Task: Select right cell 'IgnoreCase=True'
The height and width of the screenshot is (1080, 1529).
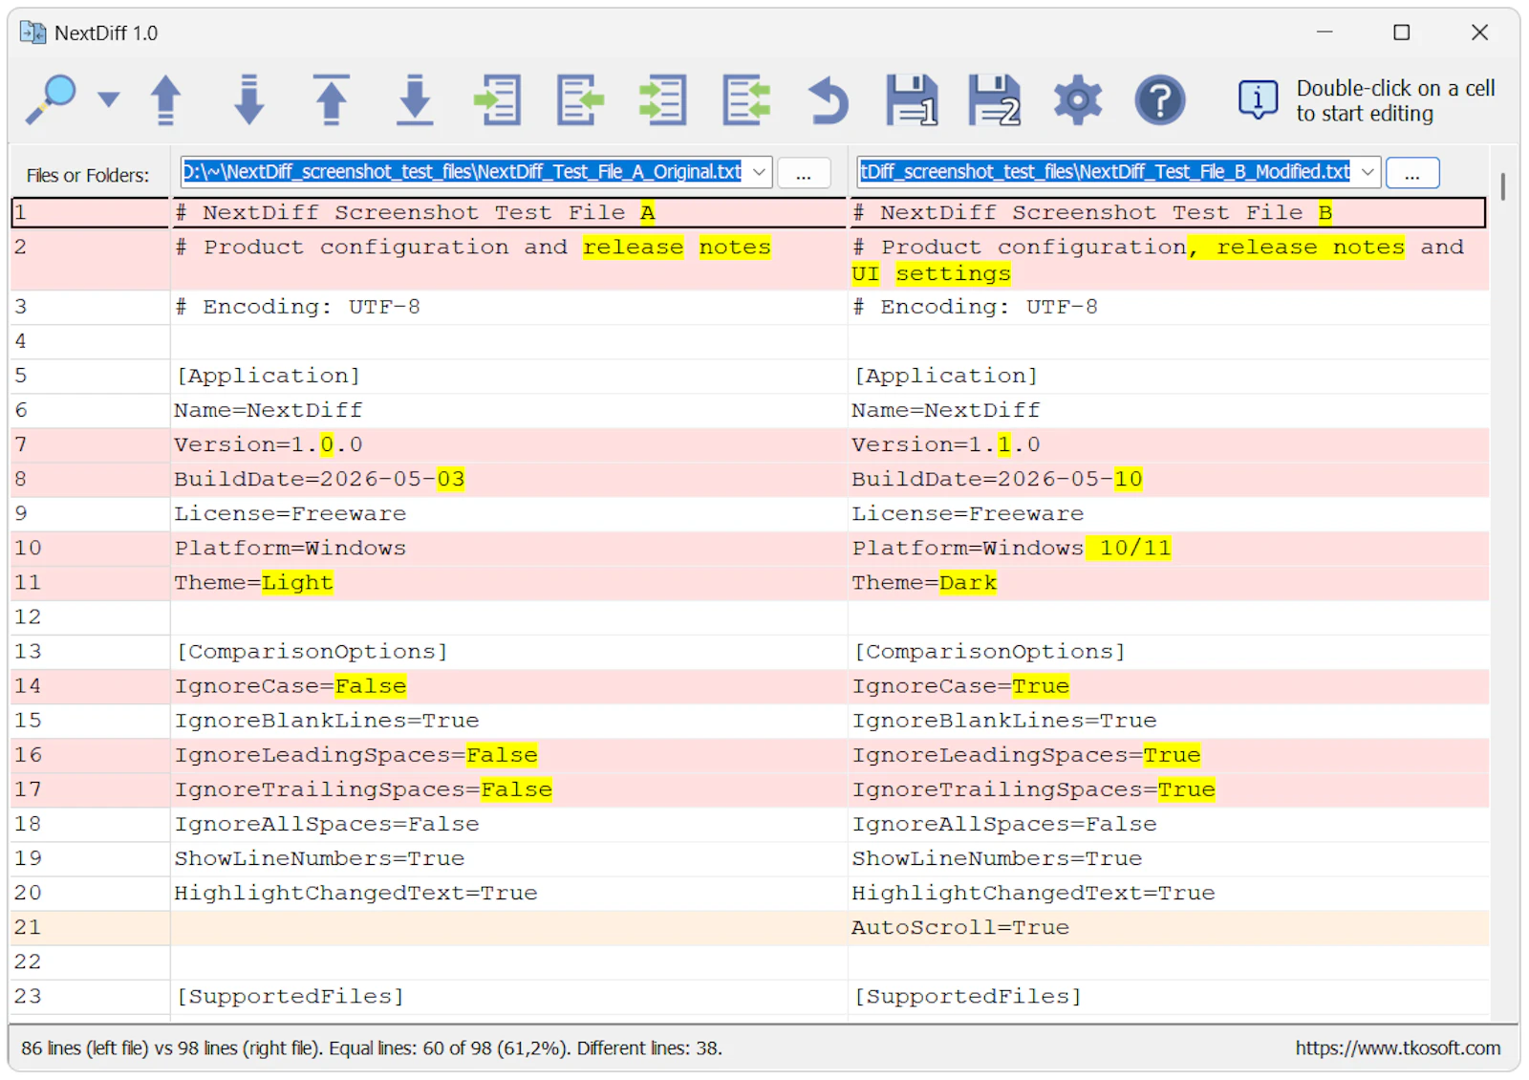Action: click(1169, 686)
